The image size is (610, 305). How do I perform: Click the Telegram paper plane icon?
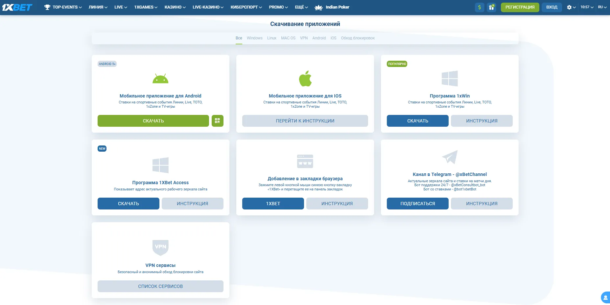(450, 157)
